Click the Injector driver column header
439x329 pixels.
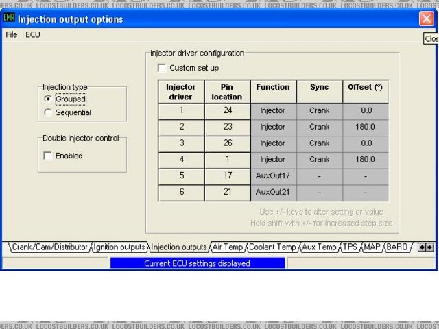[x=181, y=92]
